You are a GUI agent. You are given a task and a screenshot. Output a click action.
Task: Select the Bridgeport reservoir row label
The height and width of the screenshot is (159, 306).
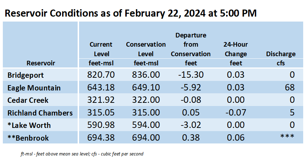[x=25, y=75]
